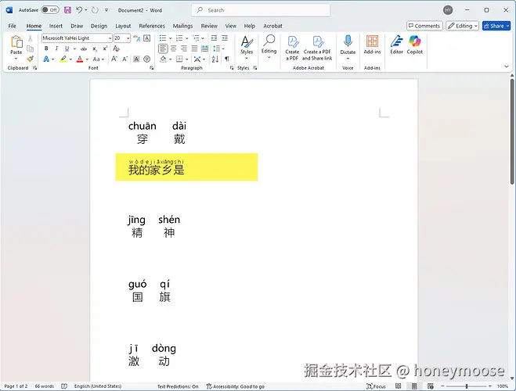Viewport: 516px width, 391px height.
Task: Click Create a PDF Acrobat icon
Action: coord(292,48)
